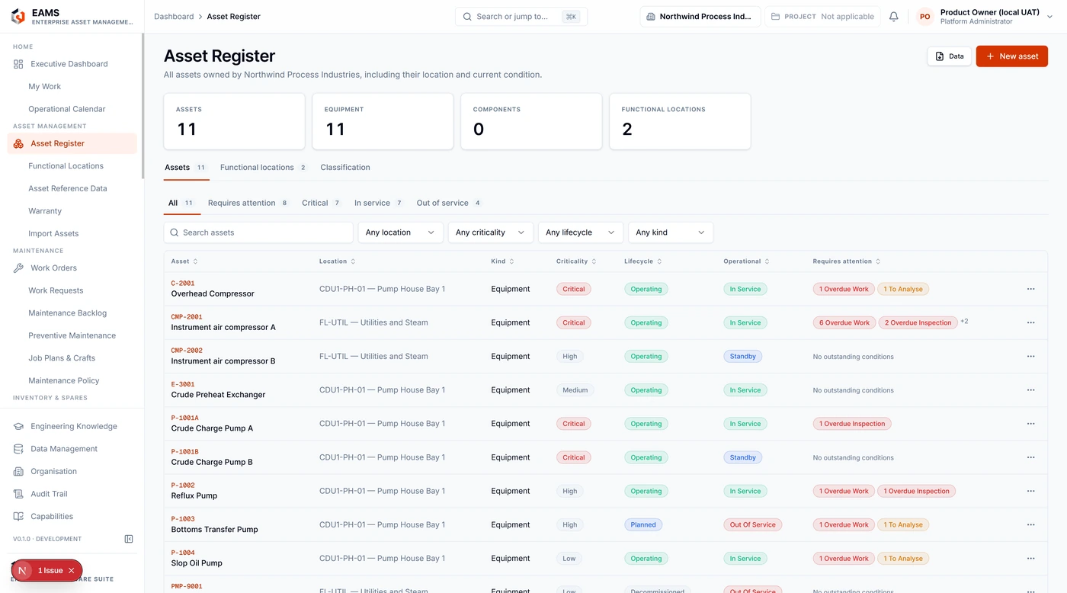This screenshot has width=1067, height=593.
Task: Click the Capabilities book icon
Action: click(18, 517)
